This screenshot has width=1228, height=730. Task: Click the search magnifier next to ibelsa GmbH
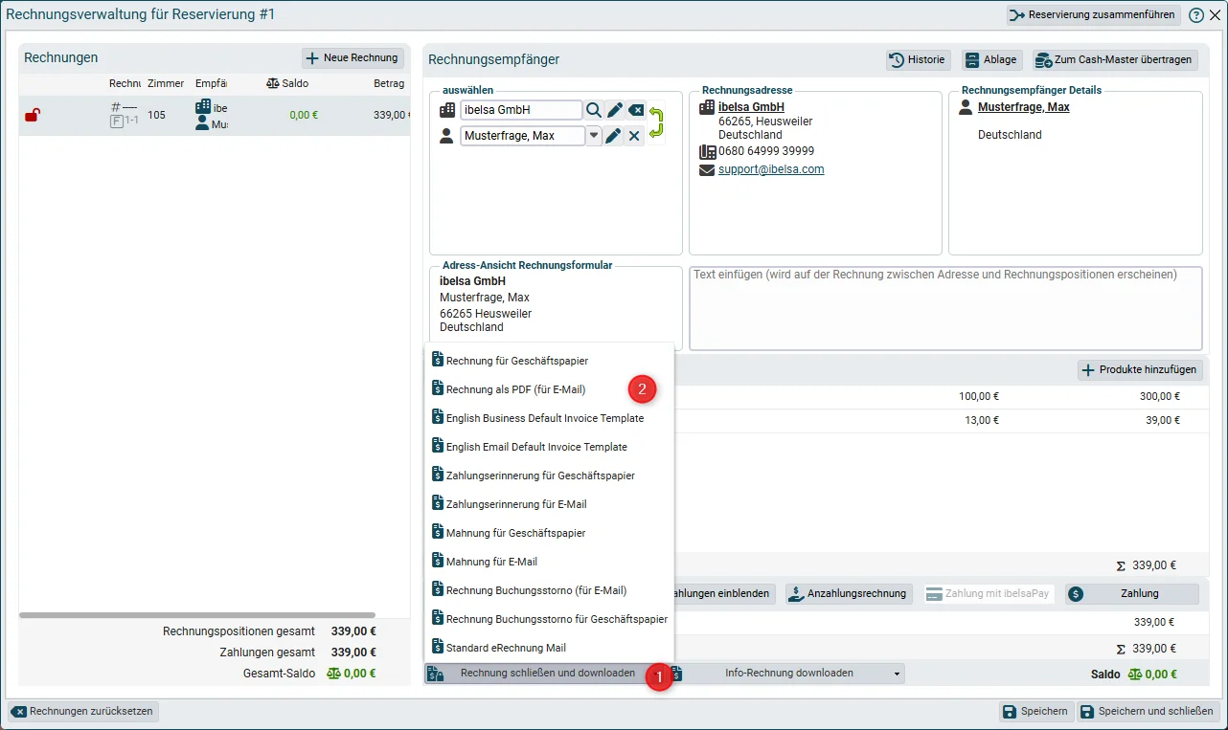pyautogui.click(x=594, y=110)
